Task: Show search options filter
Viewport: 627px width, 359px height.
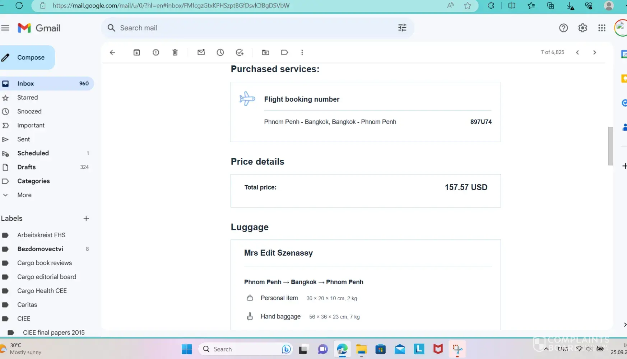Action: pyautogui.click(x=402, y=28)
